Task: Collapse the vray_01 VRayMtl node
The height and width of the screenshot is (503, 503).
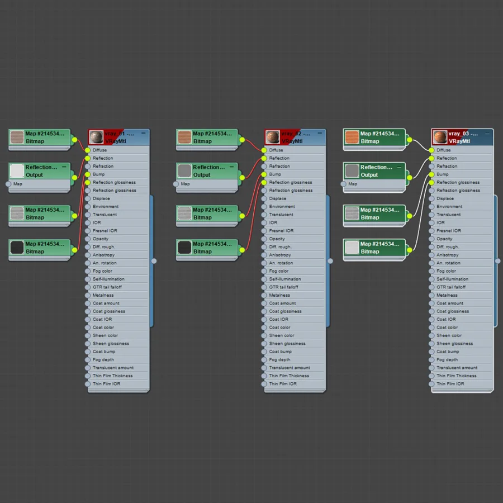Action: tap(144, 133)
